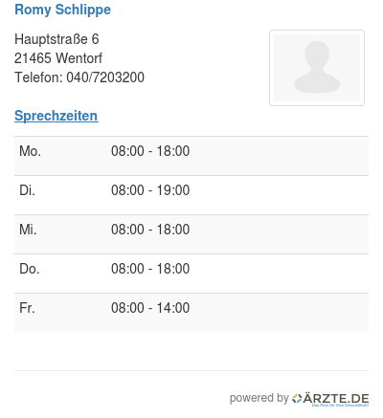
Task: Click the Sprechzeiten heading link
Action: [56, 116]
